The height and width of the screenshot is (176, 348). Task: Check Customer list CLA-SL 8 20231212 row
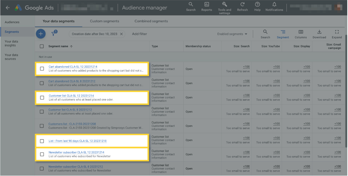[x=42, y=112]
